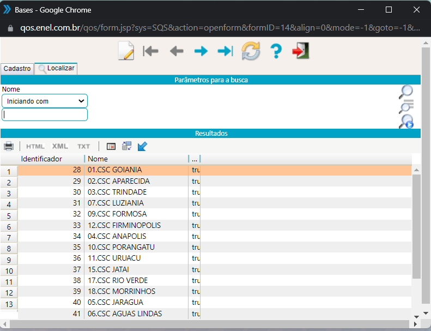
Task: Click the Nome column header
Action: coord(98,159)
